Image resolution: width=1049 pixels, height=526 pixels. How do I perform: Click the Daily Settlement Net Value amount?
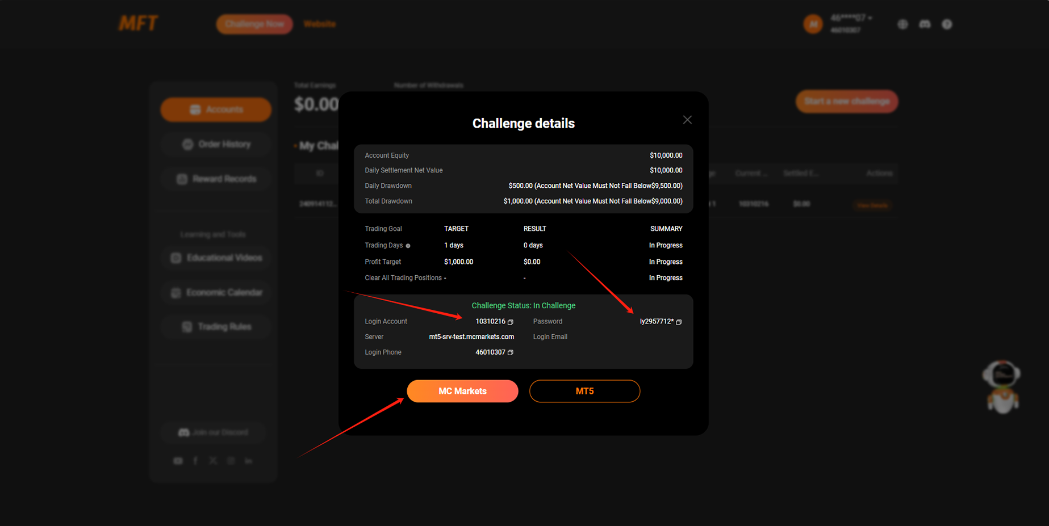666,170
